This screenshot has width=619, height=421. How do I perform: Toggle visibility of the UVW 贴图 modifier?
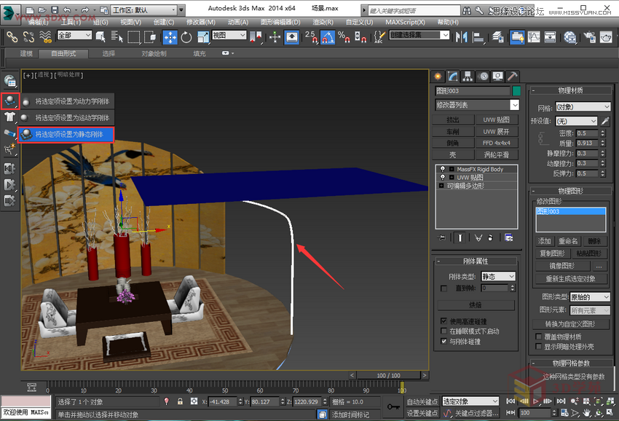443,177
